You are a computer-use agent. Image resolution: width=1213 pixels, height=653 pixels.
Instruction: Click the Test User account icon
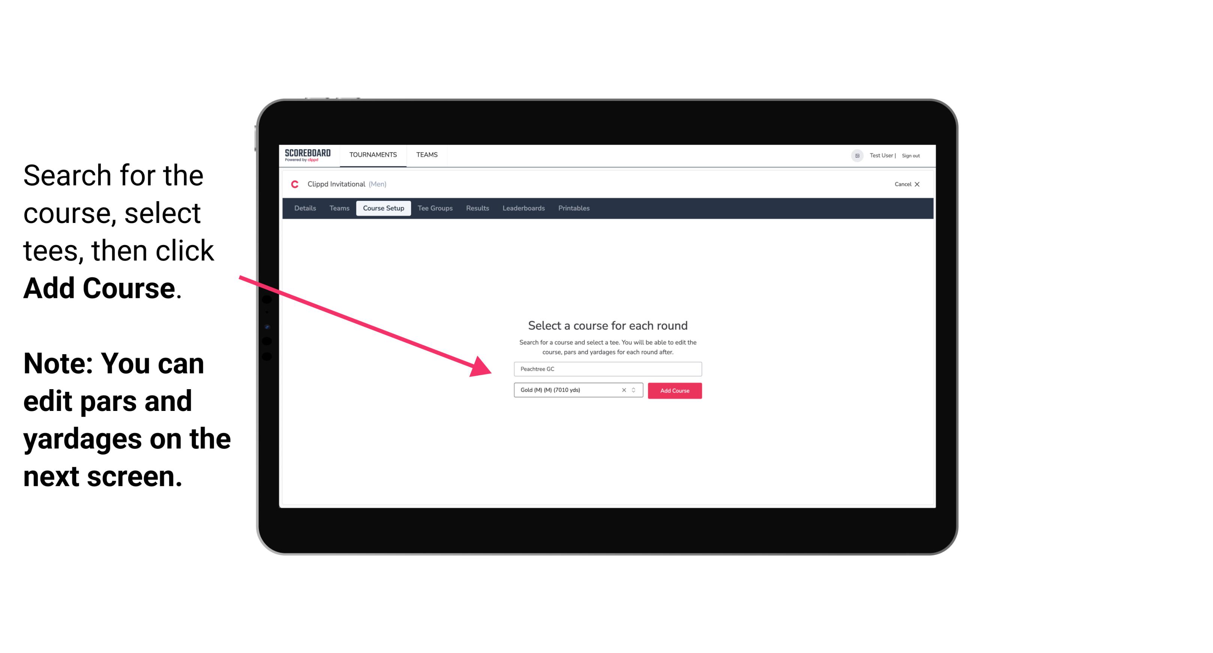point(854,155)
